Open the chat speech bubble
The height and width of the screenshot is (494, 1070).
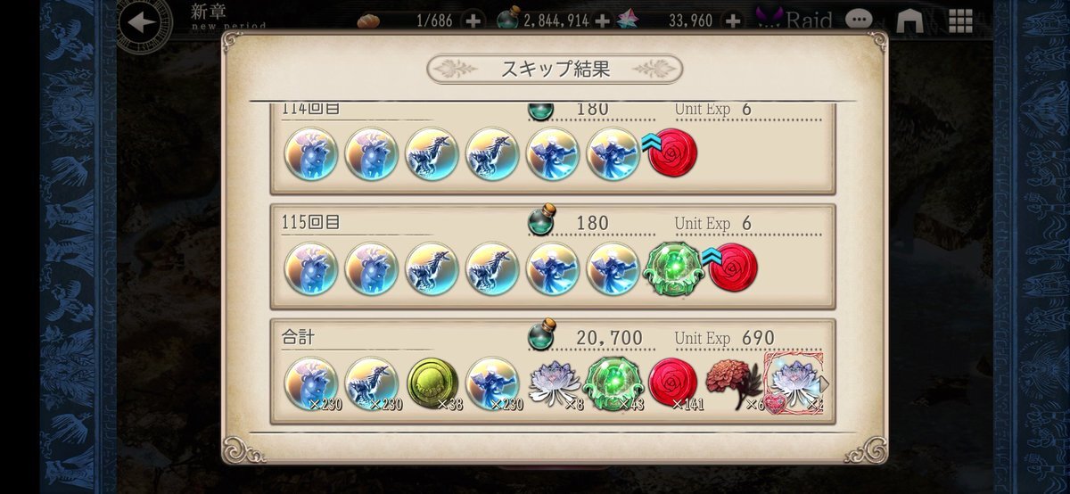click(x=859, y=20)
